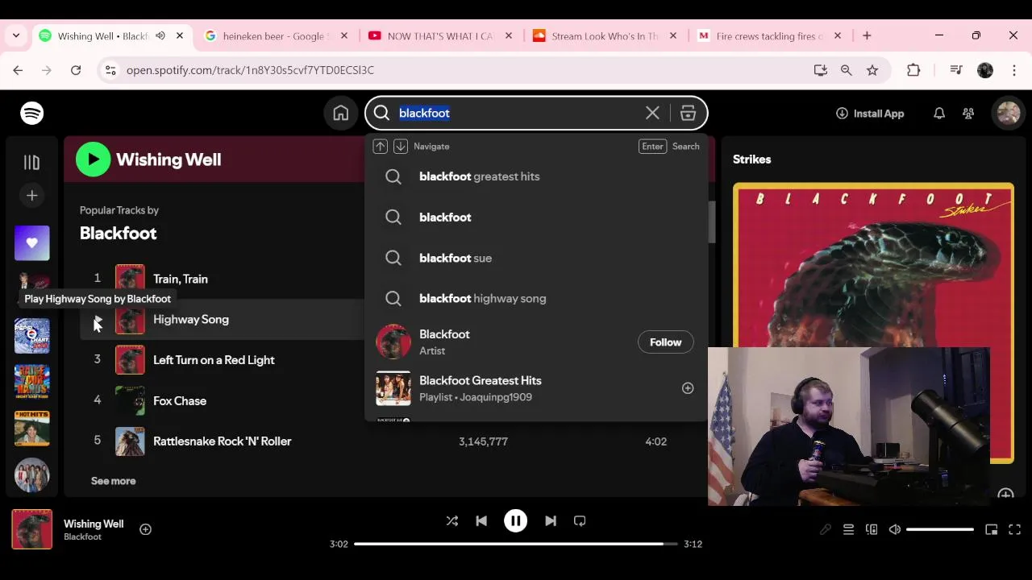
Task: Seek on the playback progress bar
Action: (x=515, y=544)
